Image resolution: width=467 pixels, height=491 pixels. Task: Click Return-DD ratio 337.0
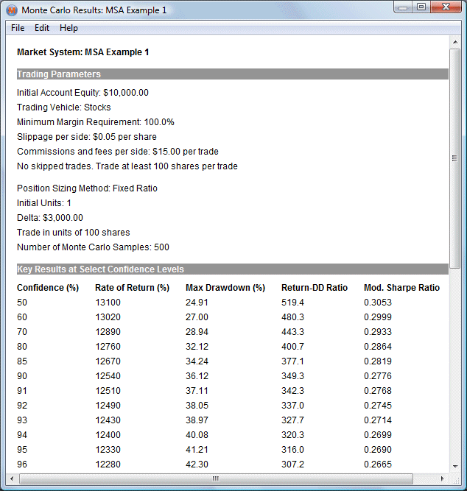[292, 406]
